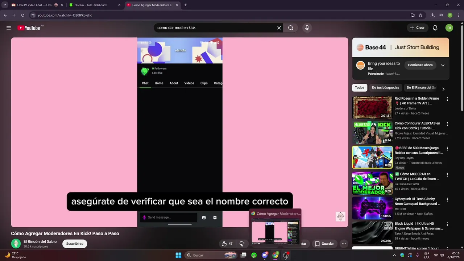Open Discord from the taskbar
This screenshot has height=261, width=464.
pyautogui.click(x=265, y=255)
